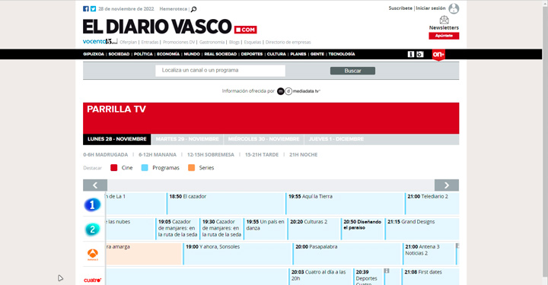Click the Iniciar sesión link
The image size is (548, 285).
click(x=431, y=8)
